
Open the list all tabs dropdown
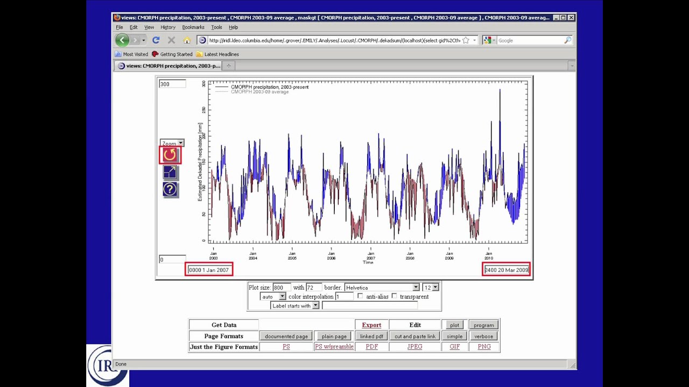click(x=572, y=66)
